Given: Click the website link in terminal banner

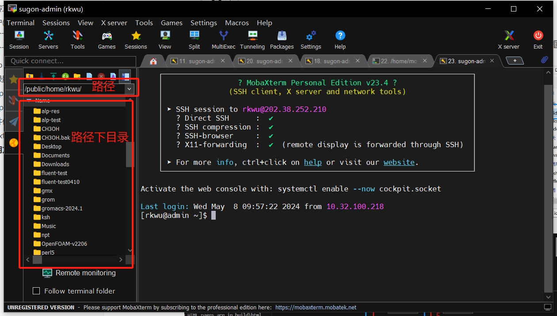Looking at the screenshot, I should pos(399,162).
